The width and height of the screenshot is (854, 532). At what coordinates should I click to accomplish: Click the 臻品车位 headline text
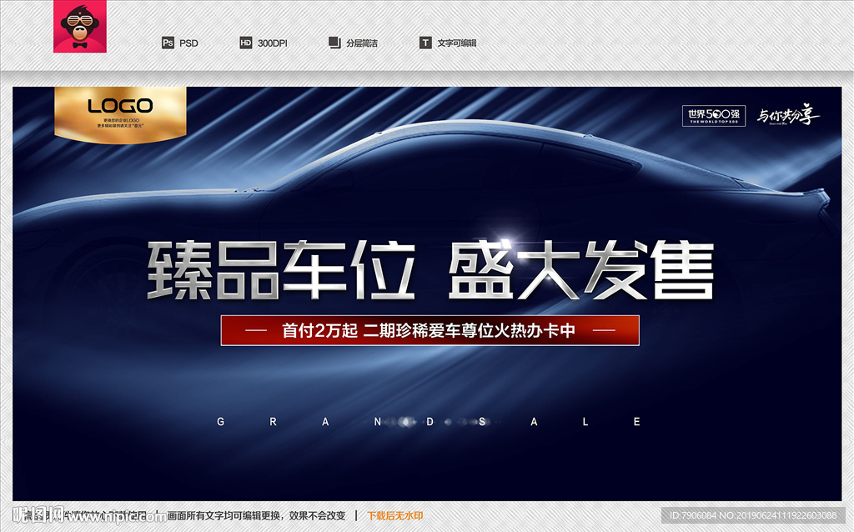(281, 271)
